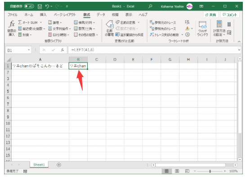Screen dimensions: 246x177
Task: Click Error Checking icon
Action: click(188, 28)
